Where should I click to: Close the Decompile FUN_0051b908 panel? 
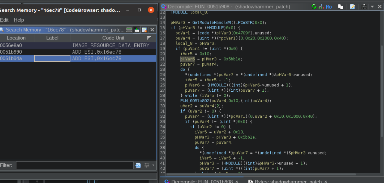(x=380, y=7)
